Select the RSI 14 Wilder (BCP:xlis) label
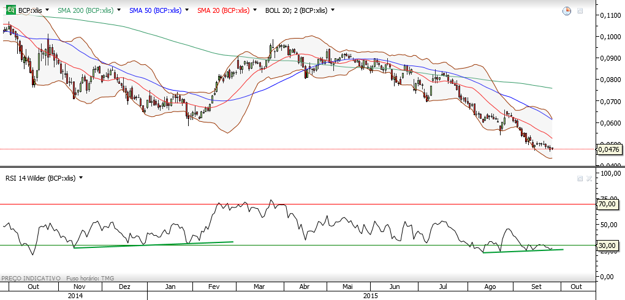625x300 pixels. click(x=40, y=179)
